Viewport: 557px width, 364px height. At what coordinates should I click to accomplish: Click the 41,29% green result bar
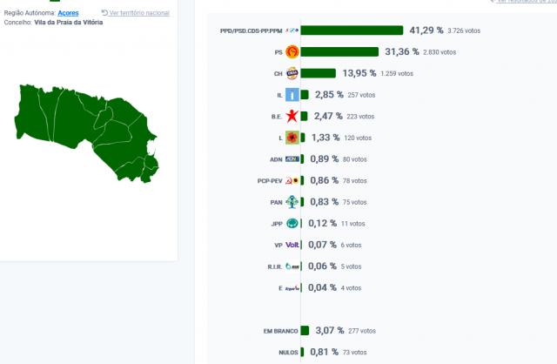pyautogui.click(x=352, y=30)
